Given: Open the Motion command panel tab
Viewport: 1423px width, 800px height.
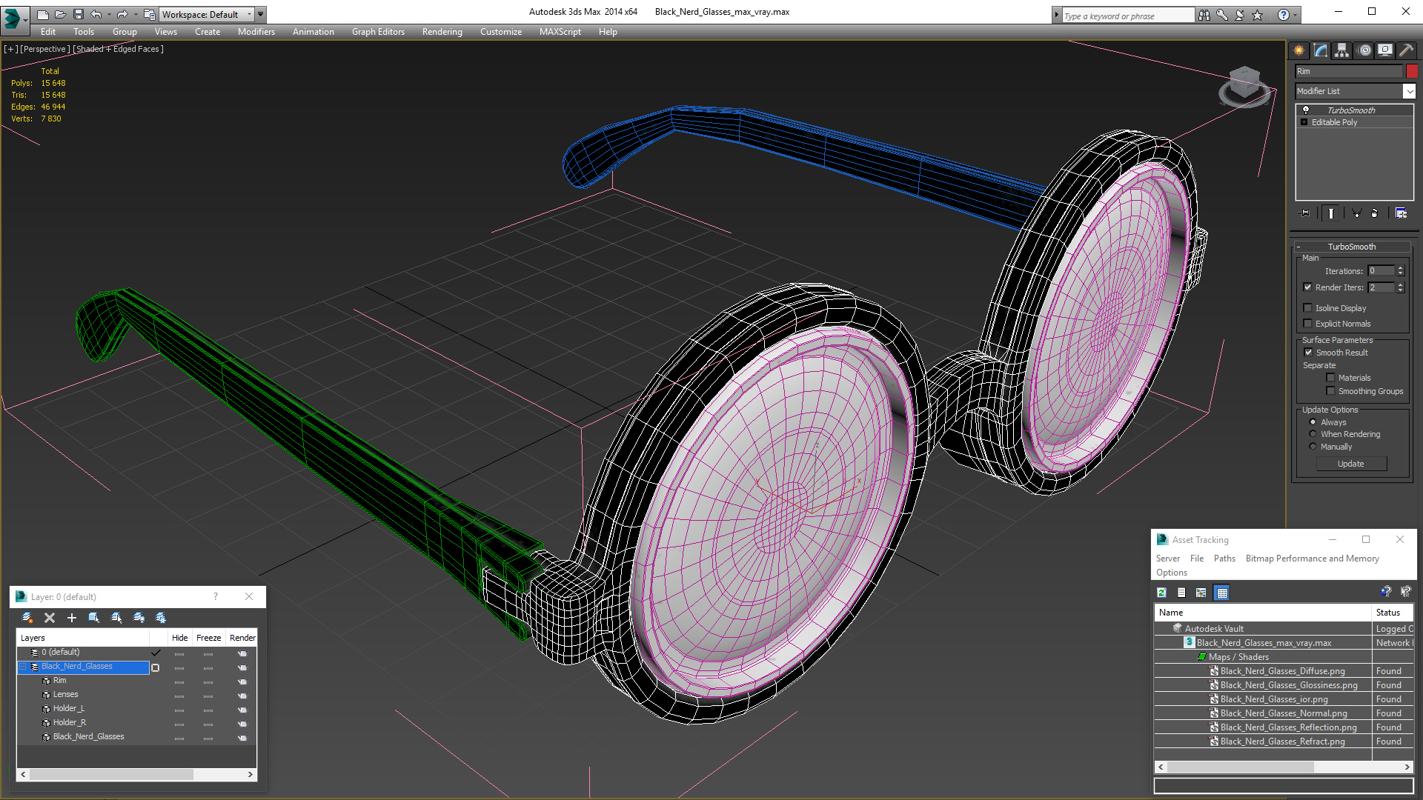Looking at the screenshot, I should [1364, 50].
